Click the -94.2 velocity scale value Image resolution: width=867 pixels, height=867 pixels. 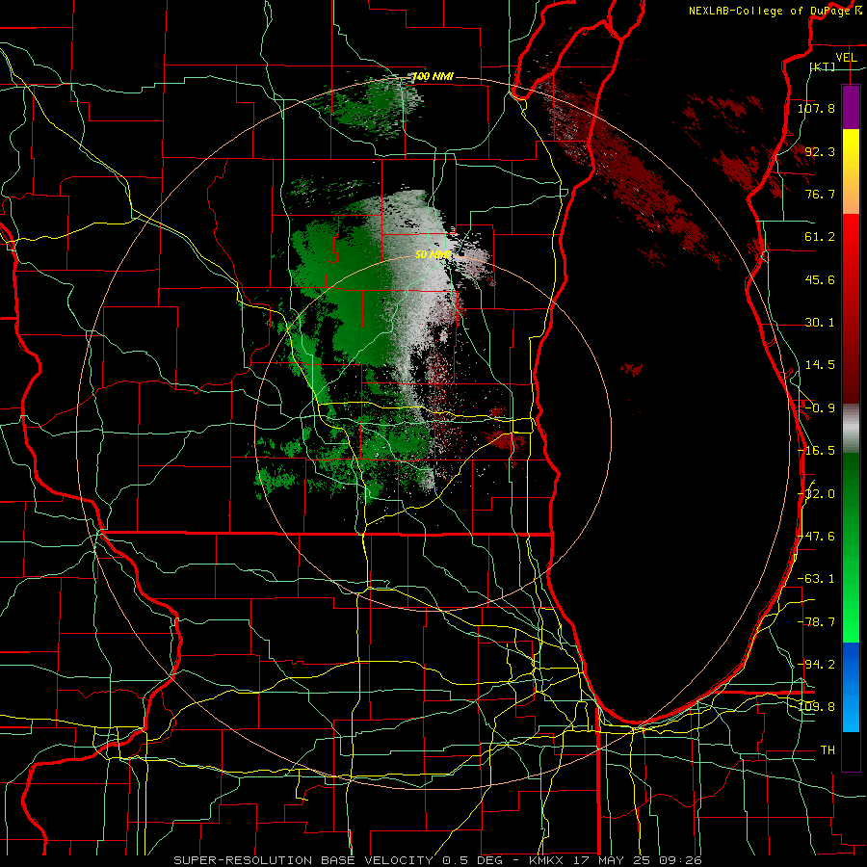[816, 665]
